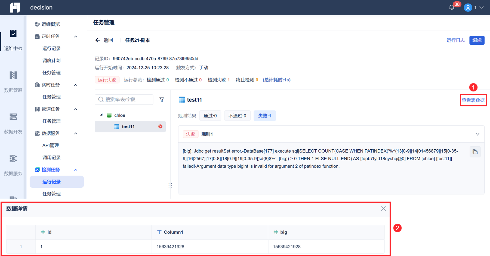Open the 调度计划 menu item
490x256 pixels.
coord(51,60)
